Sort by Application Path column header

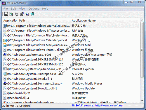pyautogui.click(x=36, y=21)
